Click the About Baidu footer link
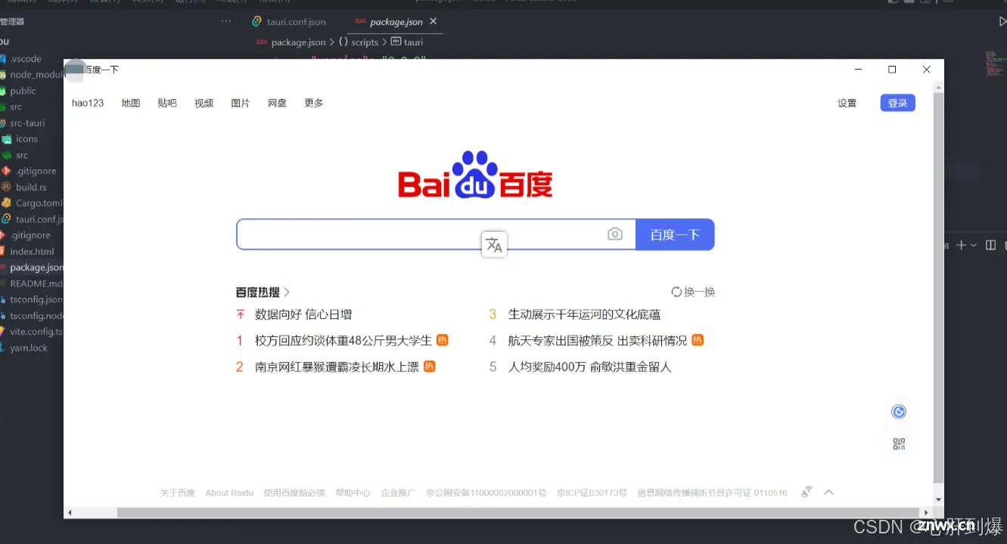 [x=229, y=493]
